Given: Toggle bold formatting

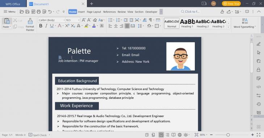Looking at the screenshot, I should pyautogui.click(x=41, y=26).
